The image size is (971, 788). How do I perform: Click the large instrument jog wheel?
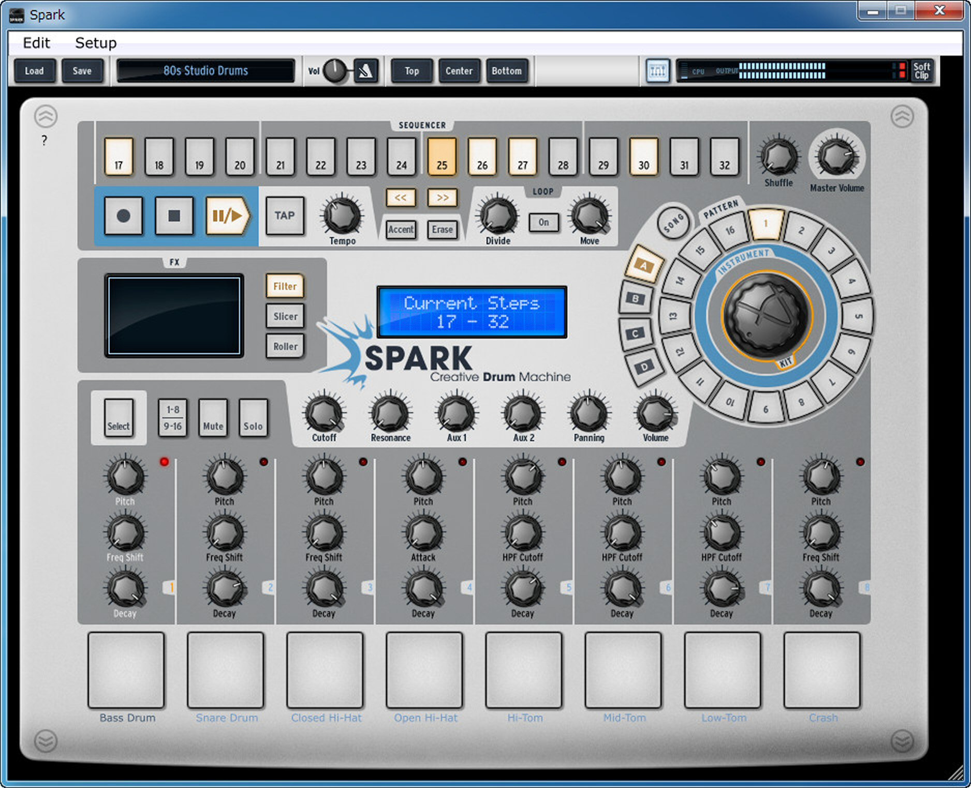[767, 315]
